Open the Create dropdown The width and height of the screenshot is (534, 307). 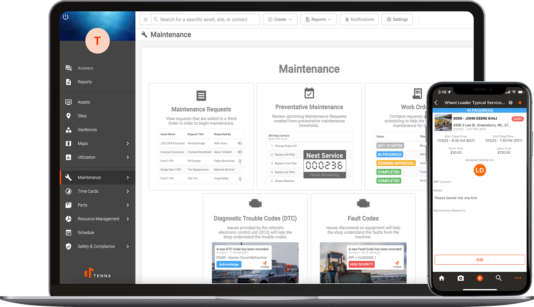point(280,19)
